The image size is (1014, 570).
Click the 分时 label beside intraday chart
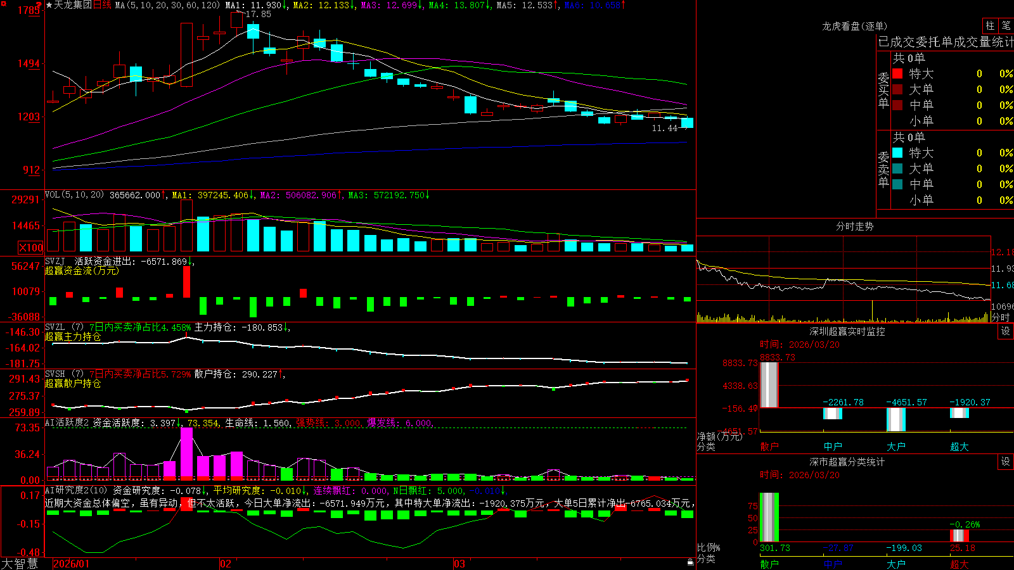(1001, 317)
